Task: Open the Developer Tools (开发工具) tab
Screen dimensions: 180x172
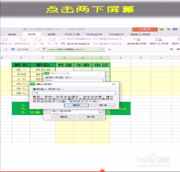Action: [72, 34]
